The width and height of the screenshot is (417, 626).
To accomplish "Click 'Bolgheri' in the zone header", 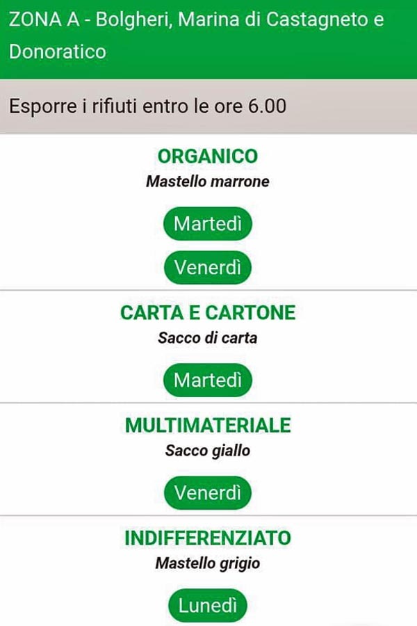I will click(x=132, y=19).
